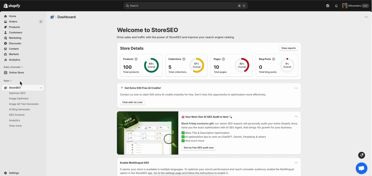The width and height of the screenshot is (372, 176).
Task: Click the Products 83% progress ring
Action: click(x=151, y=65)
